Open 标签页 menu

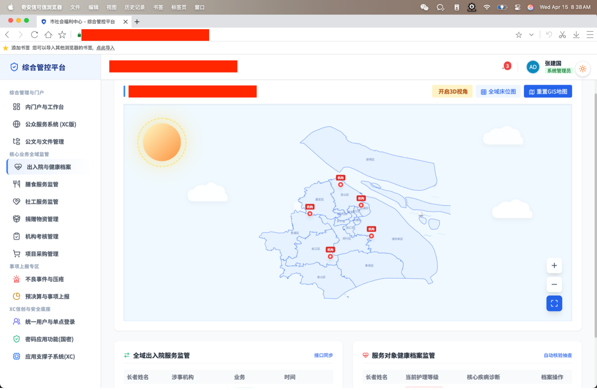pyautogui.click(x=179, y=8)
